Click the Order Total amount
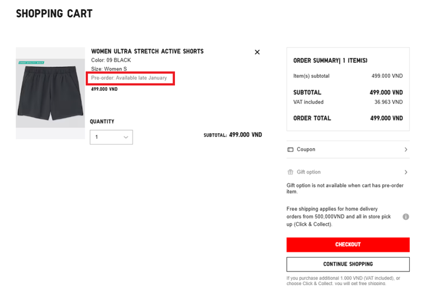 click(386, 118)
